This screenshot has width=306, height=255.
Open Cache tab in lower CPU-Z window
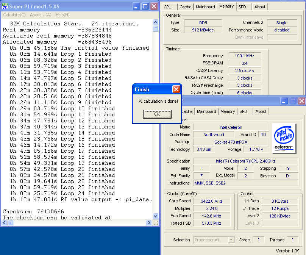[187, 111]
